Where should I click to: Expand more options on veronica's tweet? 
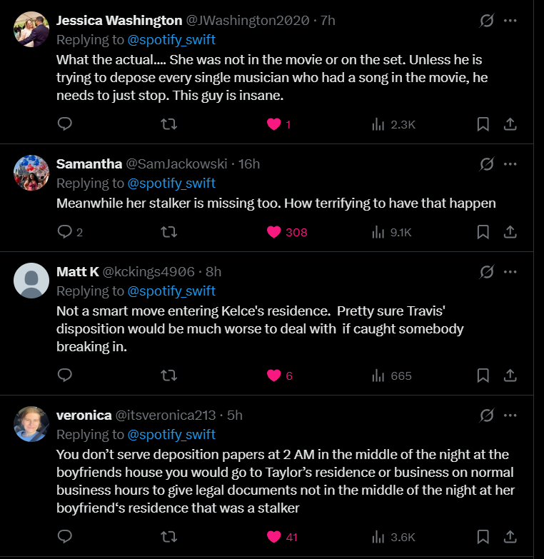point(510,415)
